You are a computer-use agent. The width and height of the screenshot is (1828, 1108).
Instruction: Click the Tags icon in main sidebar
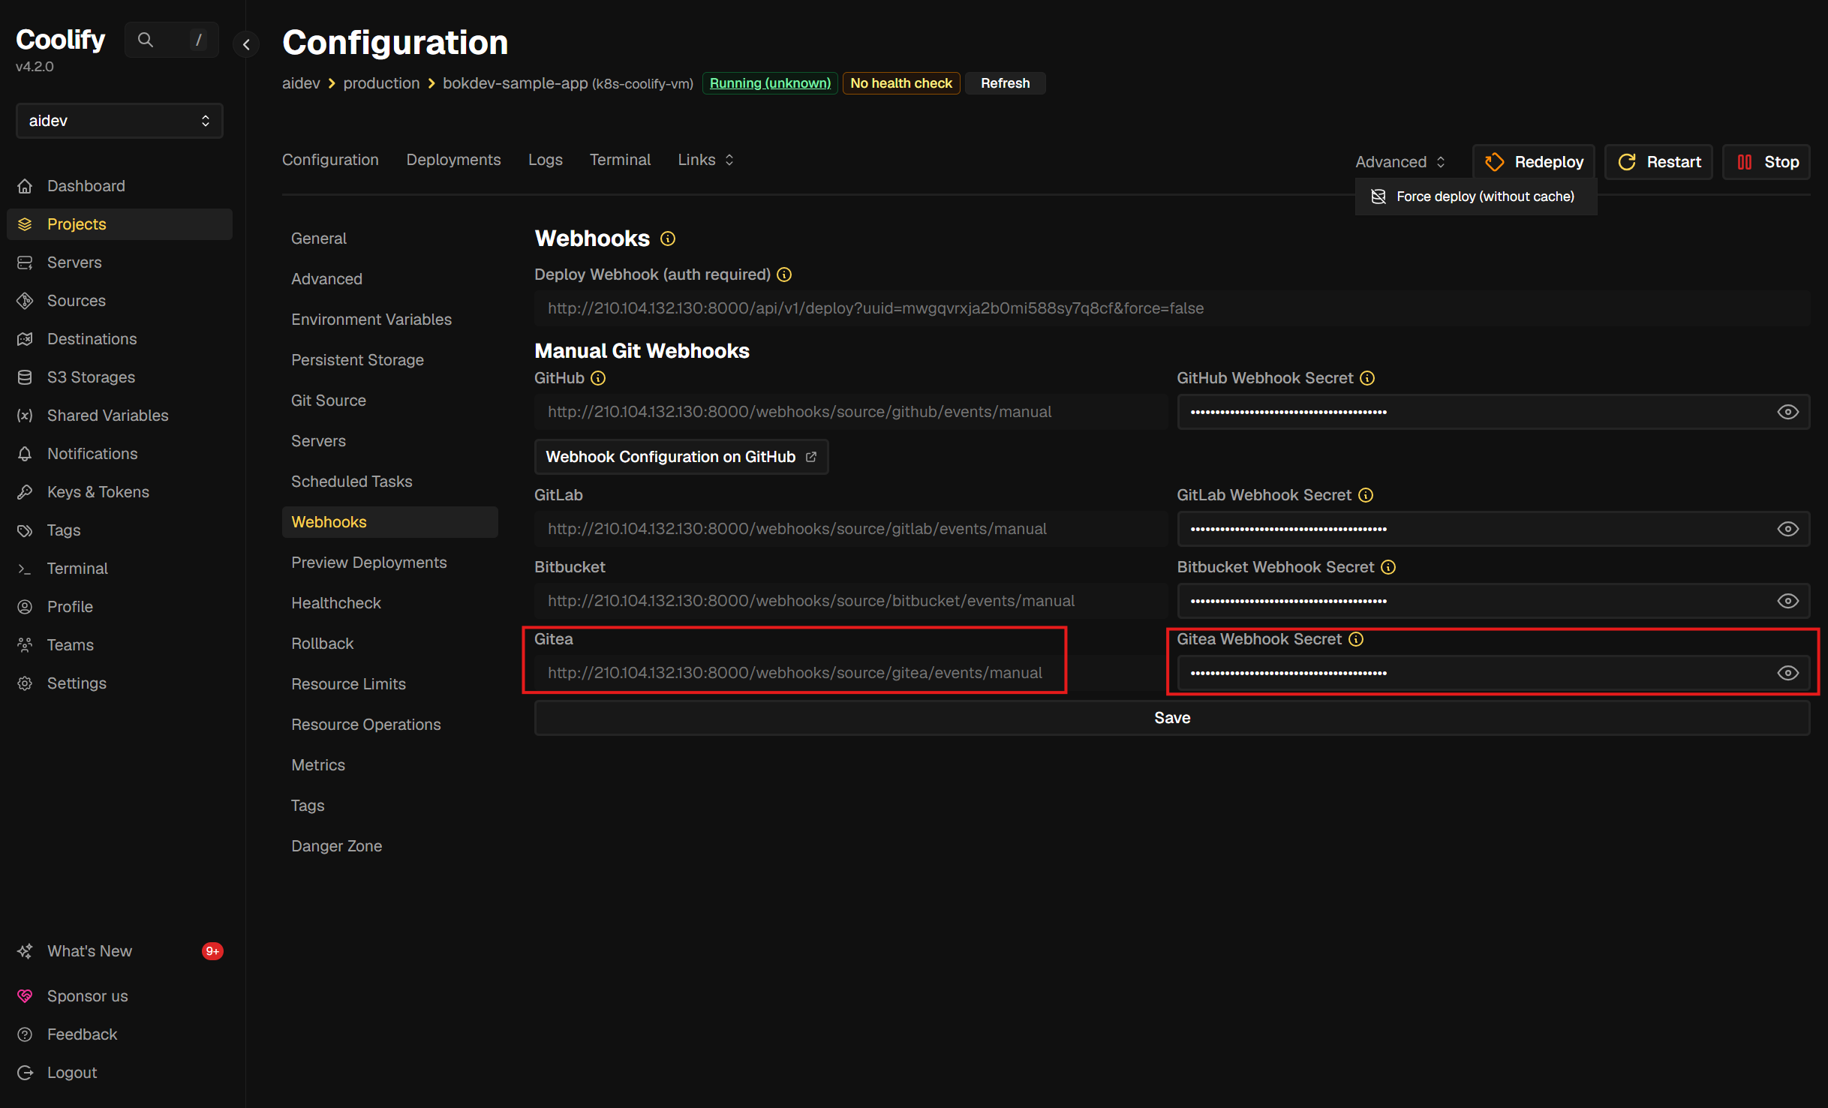point(25,530)
